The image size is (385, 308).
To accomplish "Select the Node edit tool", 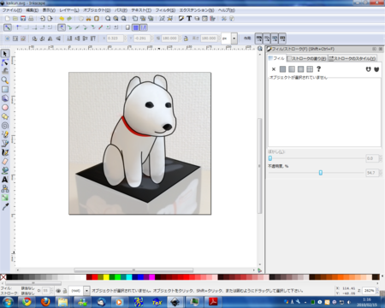I will pos(5,62).
